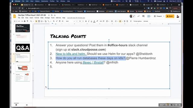
Task: Click the Present button
Action: pyautogui.click(x=158, y=16)
